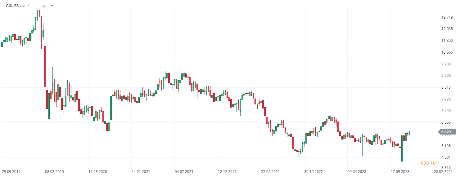Select the 24.01.2021 date on time axis
The image size is (460, 177).
point(141,171)
